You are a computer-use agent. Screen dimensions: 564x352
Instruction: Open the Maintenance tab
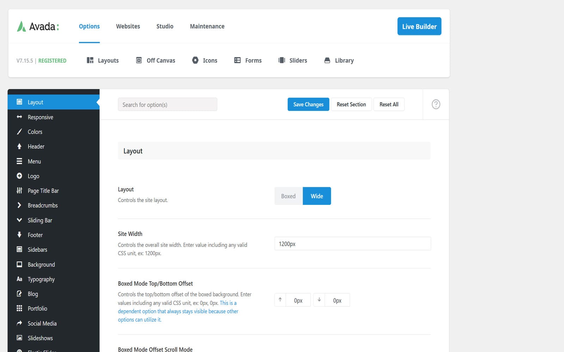pyautogui.click(x=207, y=26)
